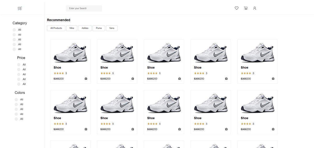The height and width of the screenshot is (148, 314).
Task: Filter recommended shoes by Puma
Action: click(x=99, y=28)
